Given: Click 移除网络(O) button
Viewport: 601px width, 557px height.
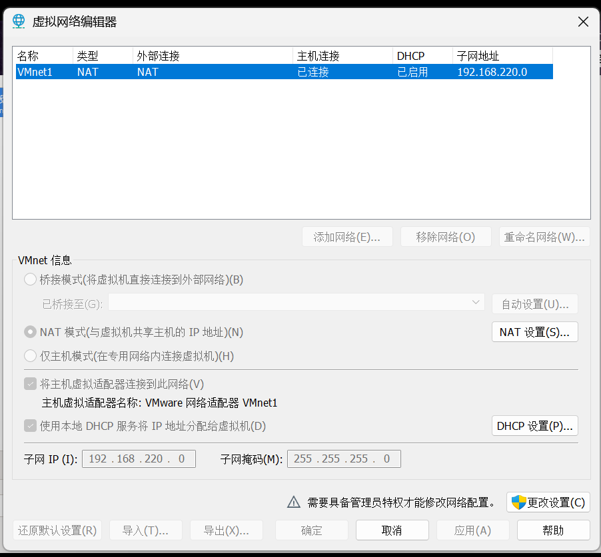Looking at the screenshot, I should (x=445, y=237).
